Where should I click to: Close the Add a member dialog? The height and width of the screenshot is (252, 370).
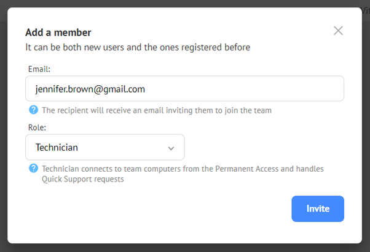click(338, 31)
